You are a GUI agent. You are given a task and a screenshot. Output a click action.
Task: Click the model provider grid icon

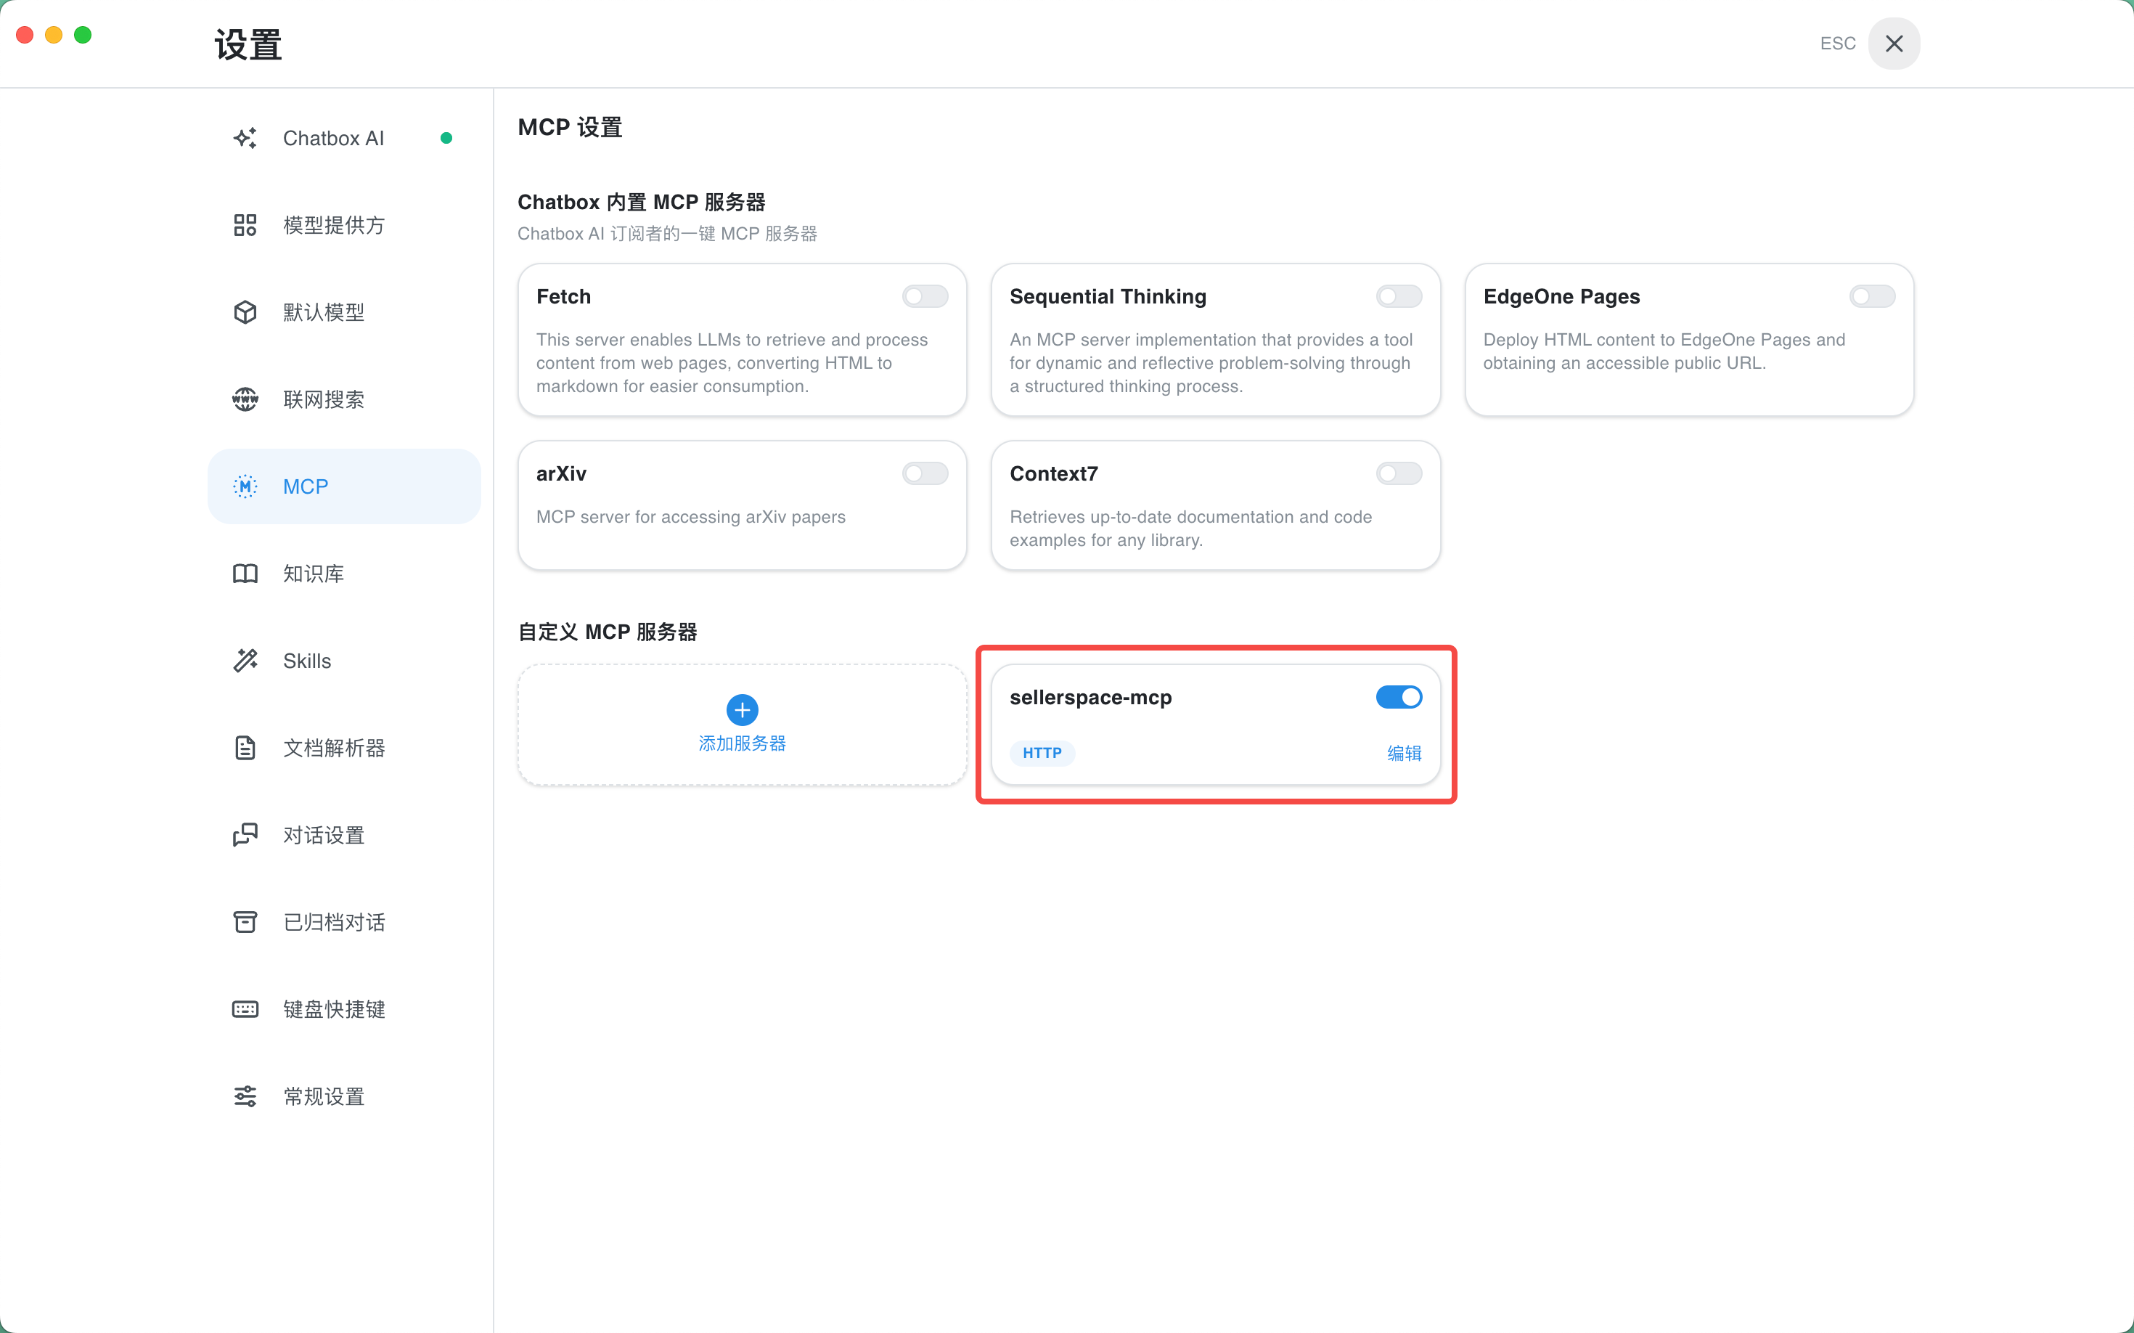click(245, 225)
